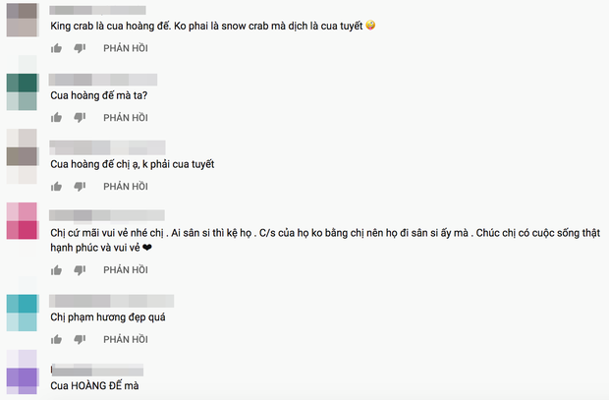Reply to the "Chị cứ mãi vui vẻ" comment
609x400 pixels.
[x=126, y=269]
